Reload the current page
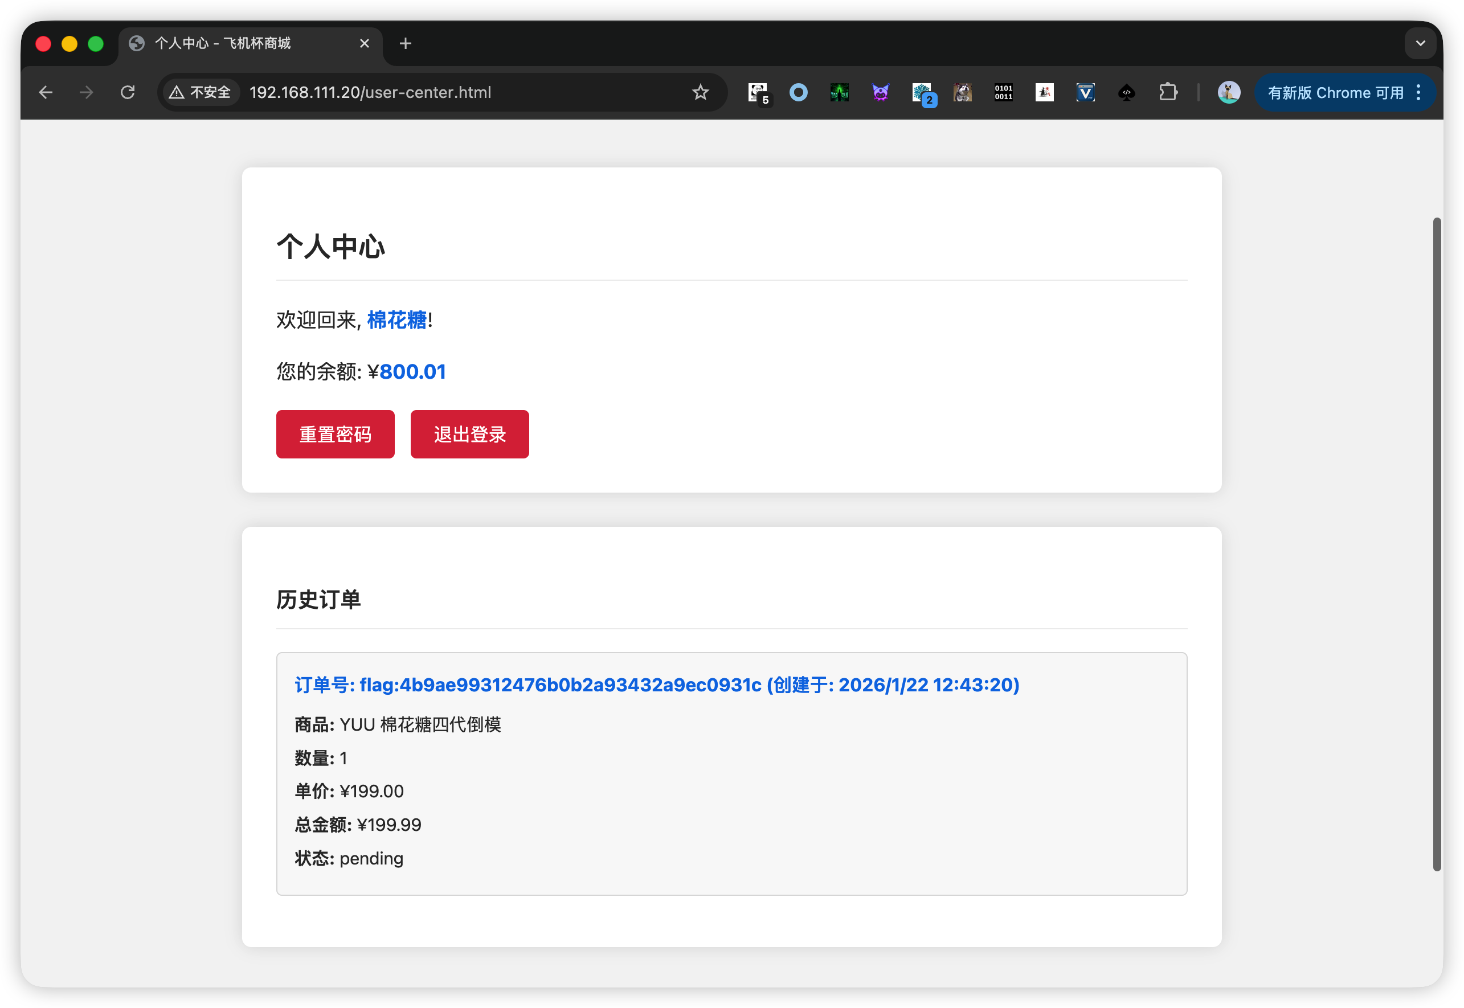The image size is (1464, 1008). (x=128, y=92)
